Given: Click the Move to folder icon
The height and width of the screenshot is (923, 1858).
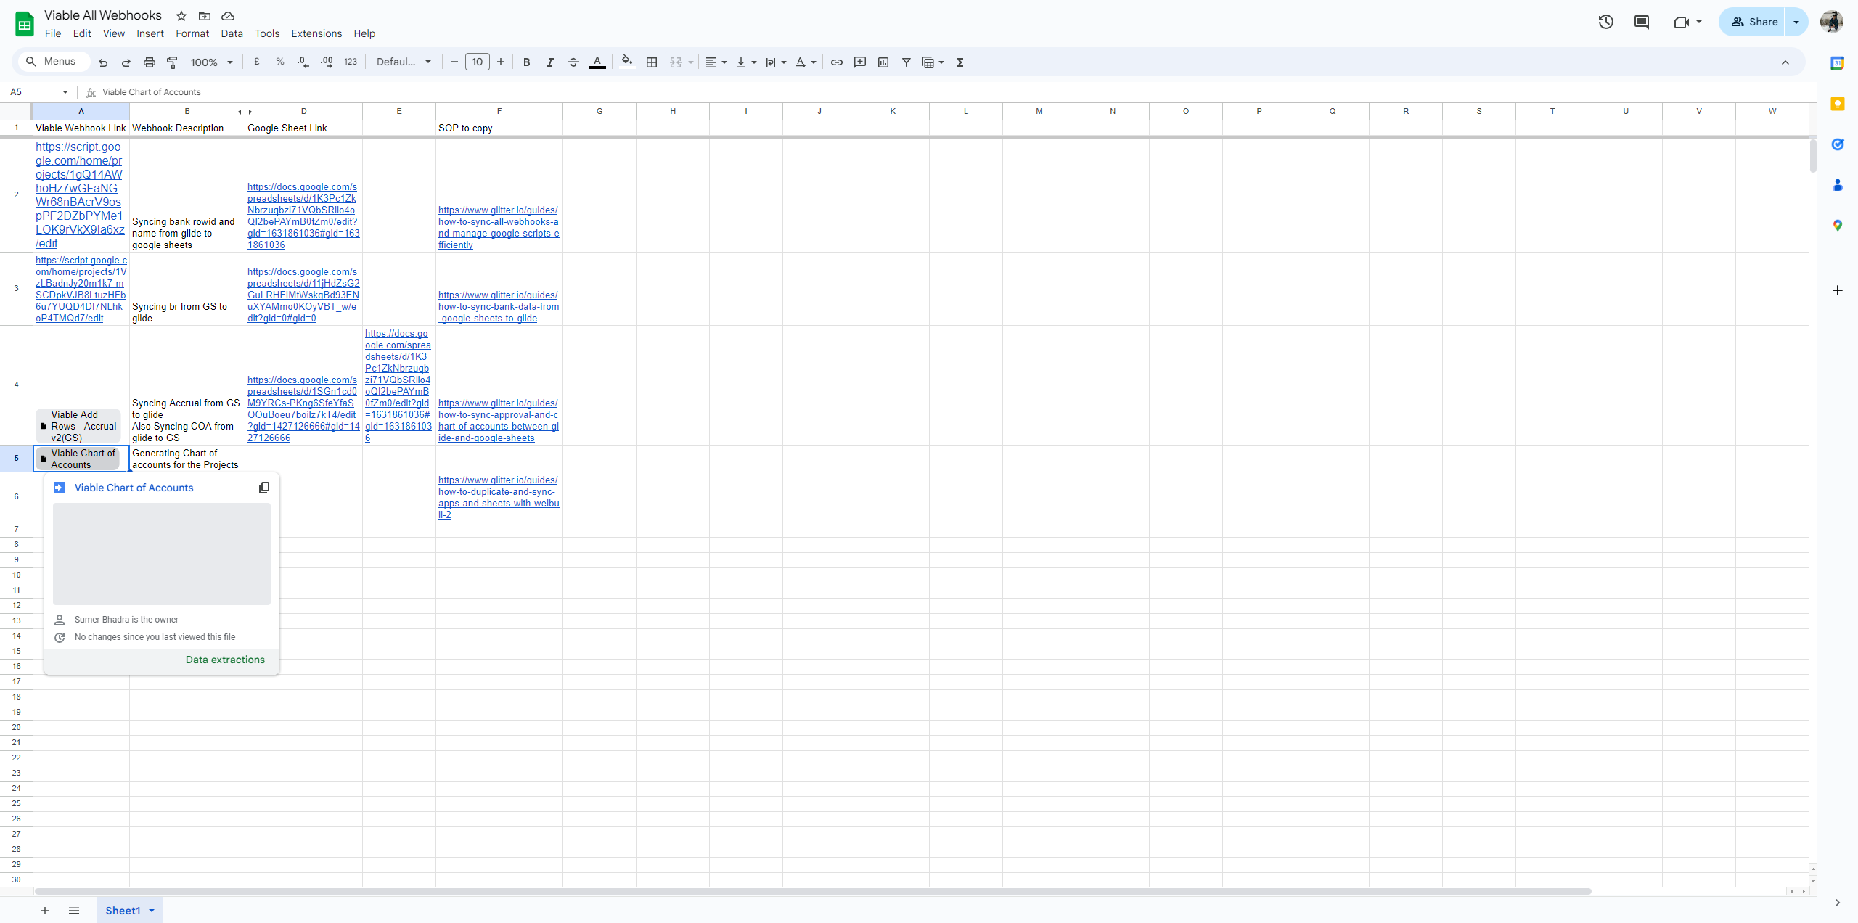Looking at the screenshot, I should 205,16.
